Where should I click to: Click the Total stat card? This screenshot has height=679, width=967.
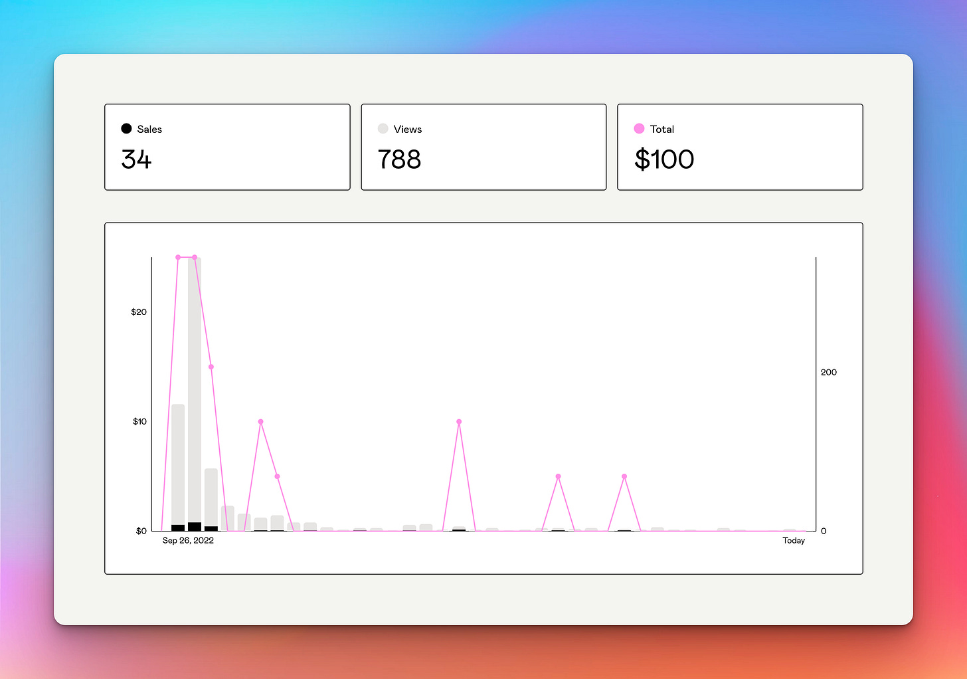740,147
